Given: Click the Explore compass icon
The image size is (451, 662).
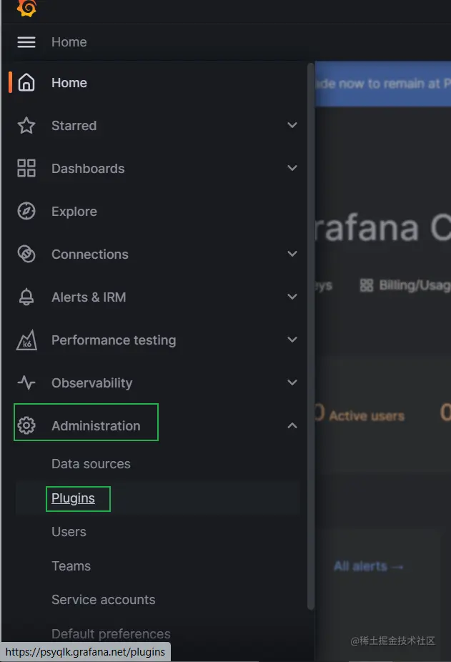Looking at the screenshot, I should coord(26,212).
